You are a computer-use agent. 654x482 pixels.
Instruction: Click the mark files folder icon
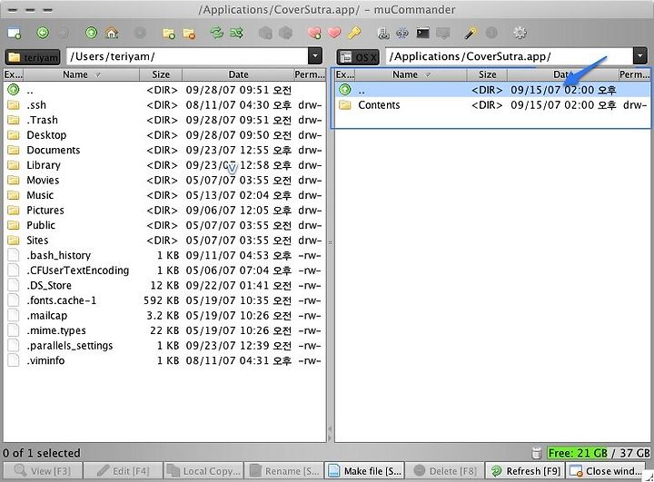[169, 33]
